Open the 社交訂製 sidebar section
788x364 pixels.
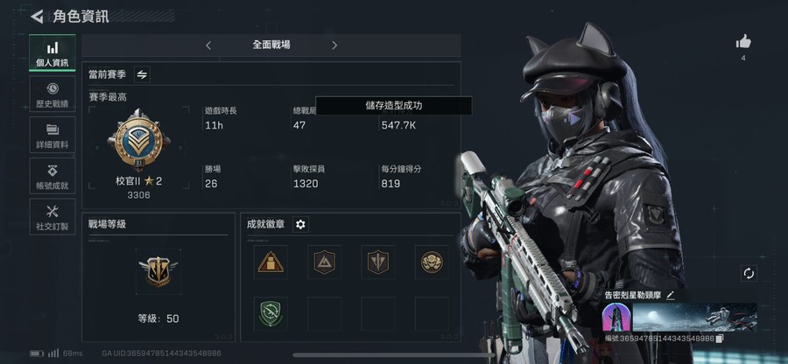point(53,217)
